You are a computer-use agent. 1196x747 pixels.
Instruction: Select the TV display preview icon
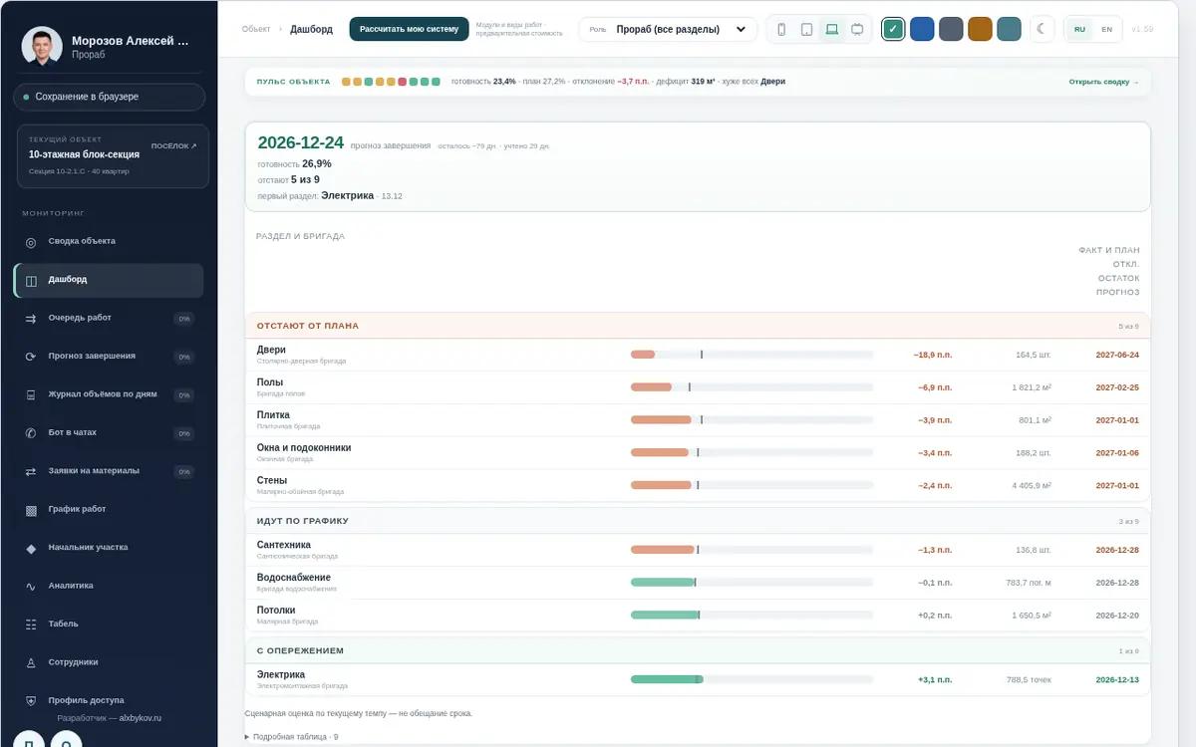tap(857, 29)
